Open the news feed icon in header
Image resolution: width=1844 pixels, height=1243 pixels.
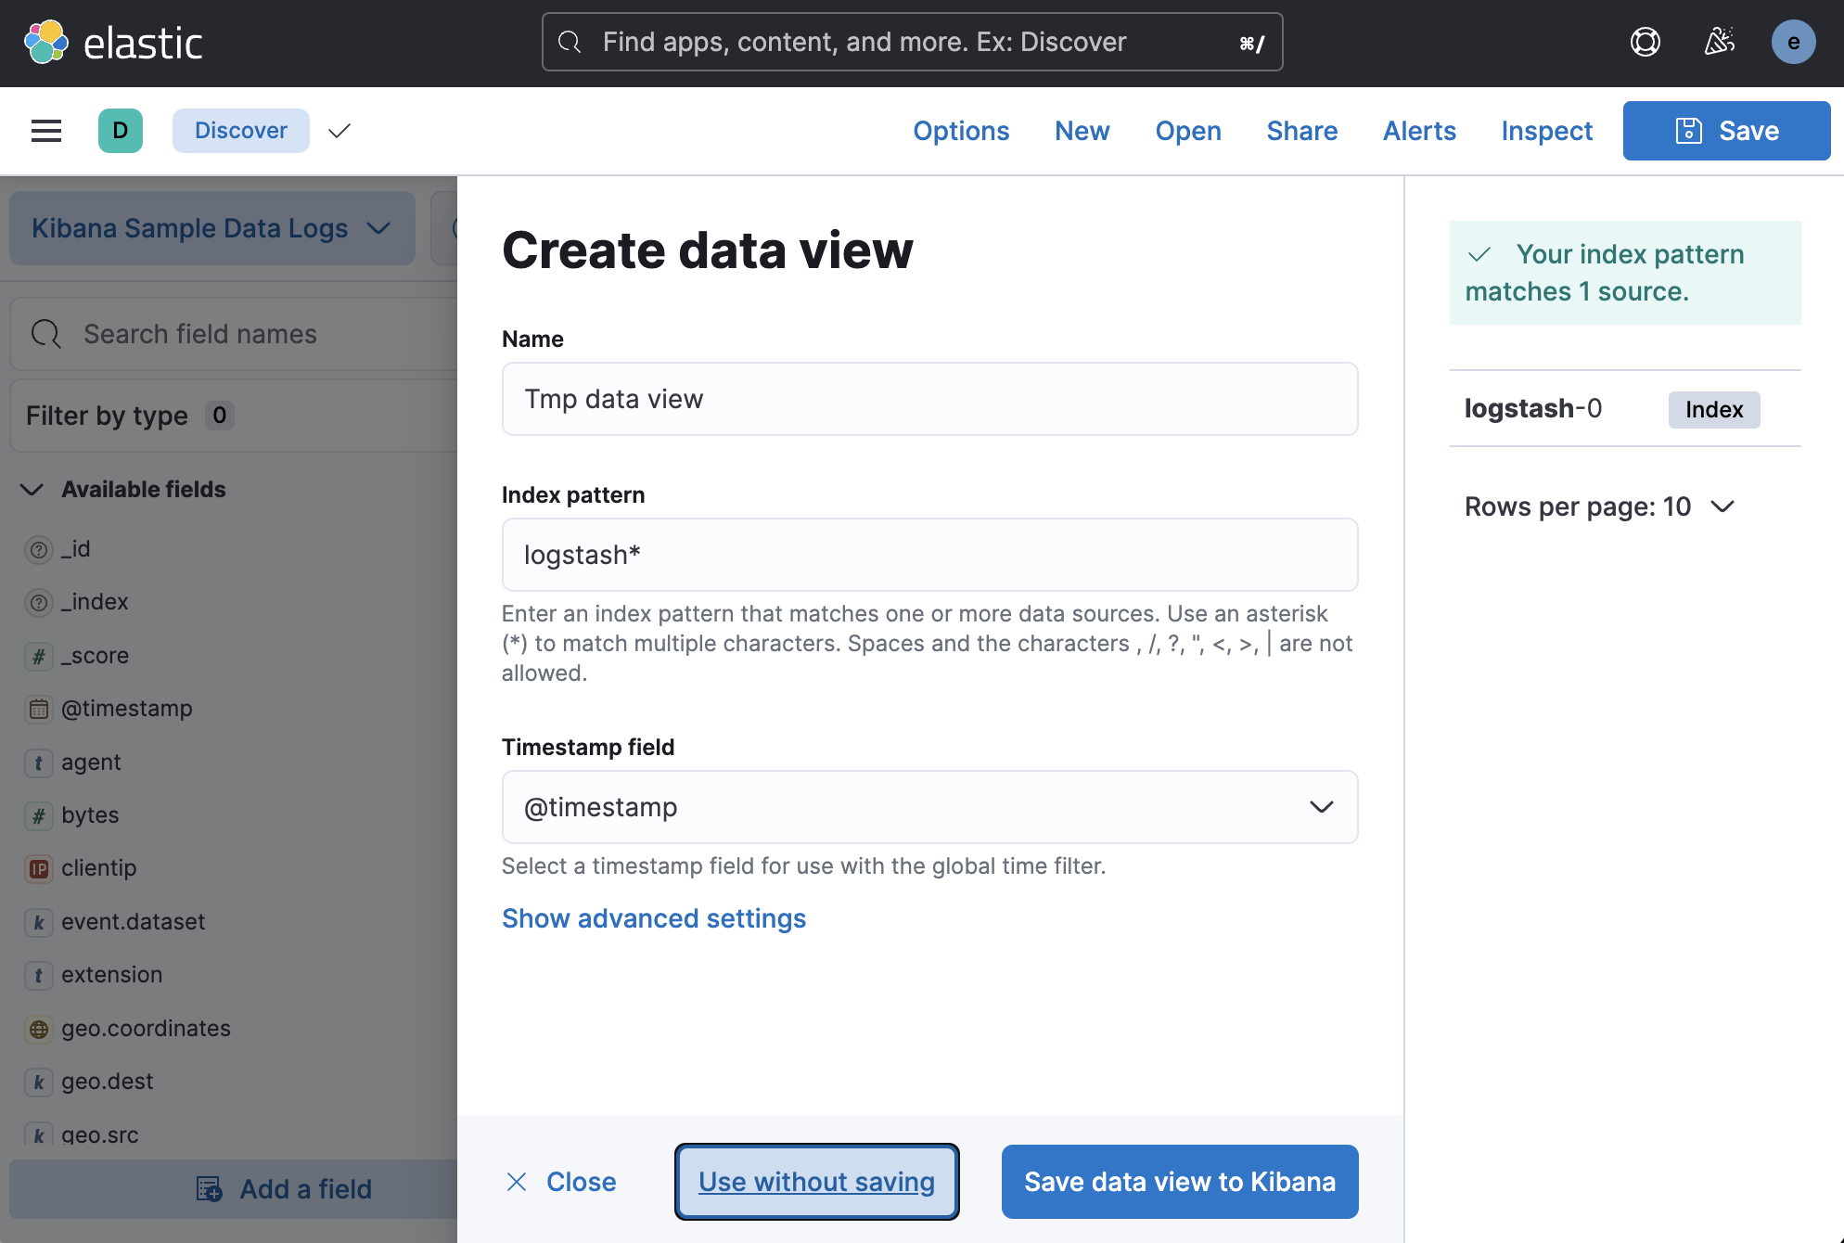pyautogui.click(x=1719, y=42)
